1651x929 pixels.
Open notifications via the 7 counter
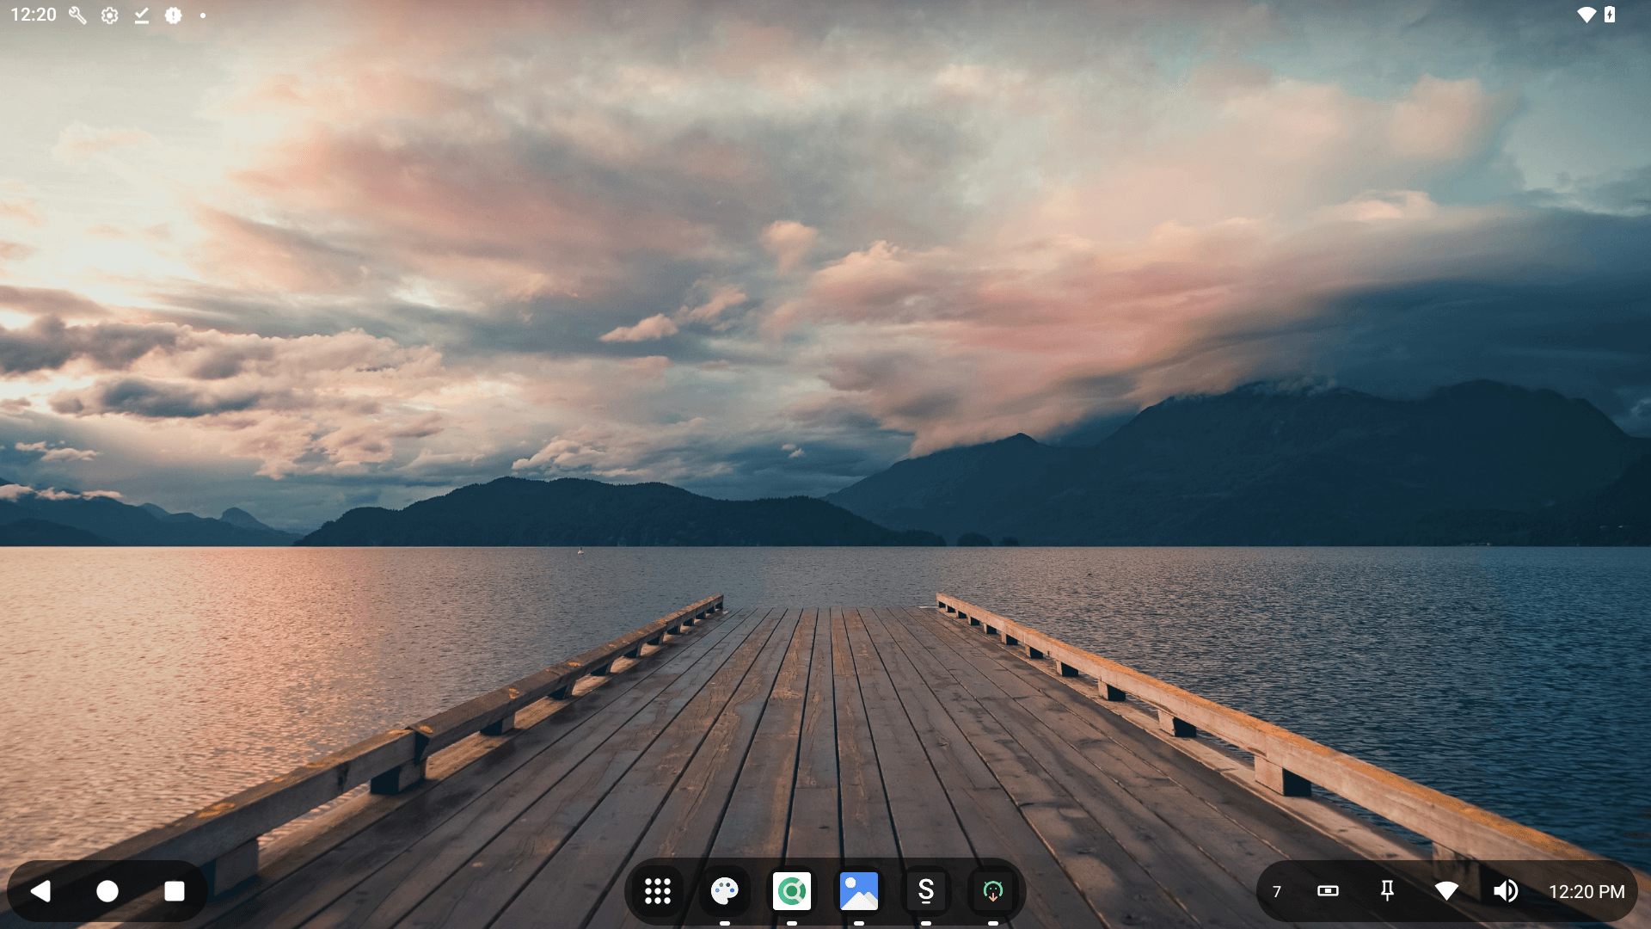(1279, 891)
